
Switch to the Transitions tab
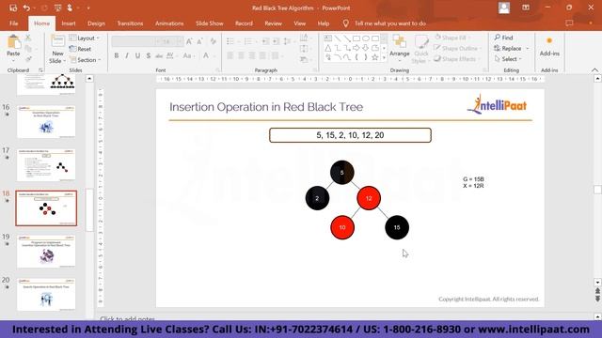pyautogui.click(x=130, y=23)
